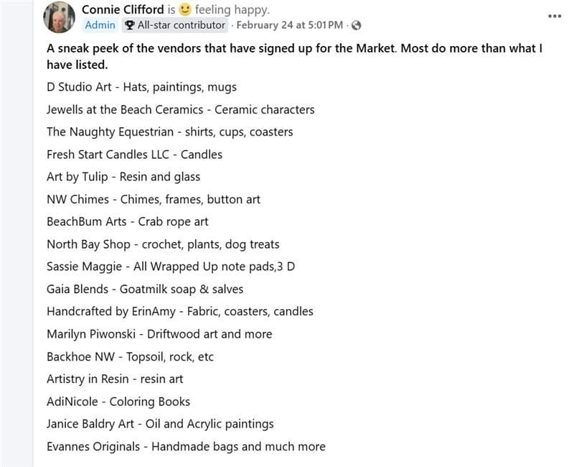Image resolution: width=574 pixels, height=467 pixels.
Task: Click the 'Evannes Originals' vendor entry
Action: point(185,446)
